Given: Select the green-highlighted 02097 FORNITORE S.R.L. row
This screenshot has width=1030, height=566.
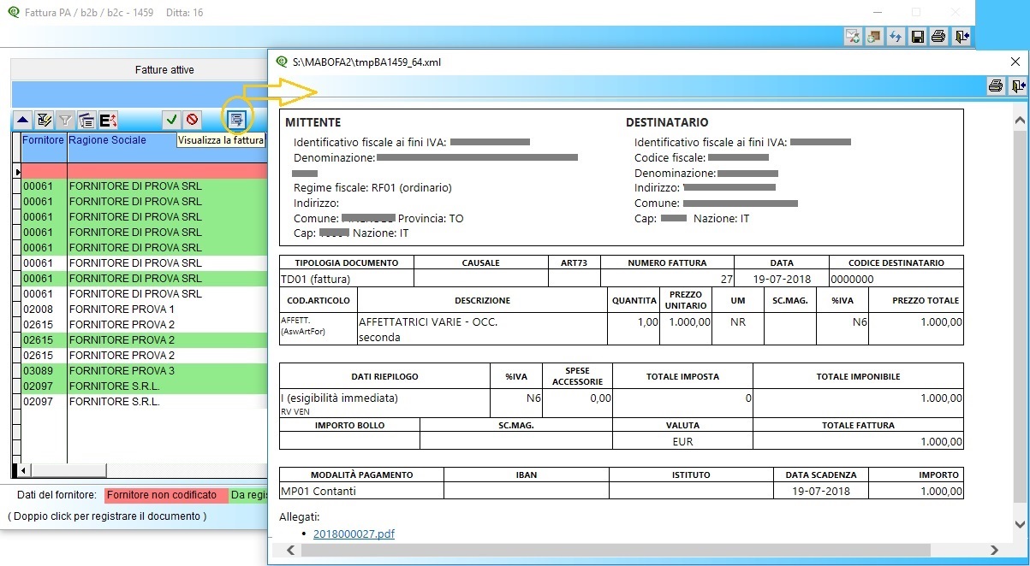Looking at the screenshot, I should tap(144, 386).
